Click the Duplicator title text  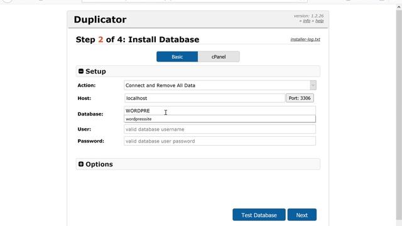[100, 19]
